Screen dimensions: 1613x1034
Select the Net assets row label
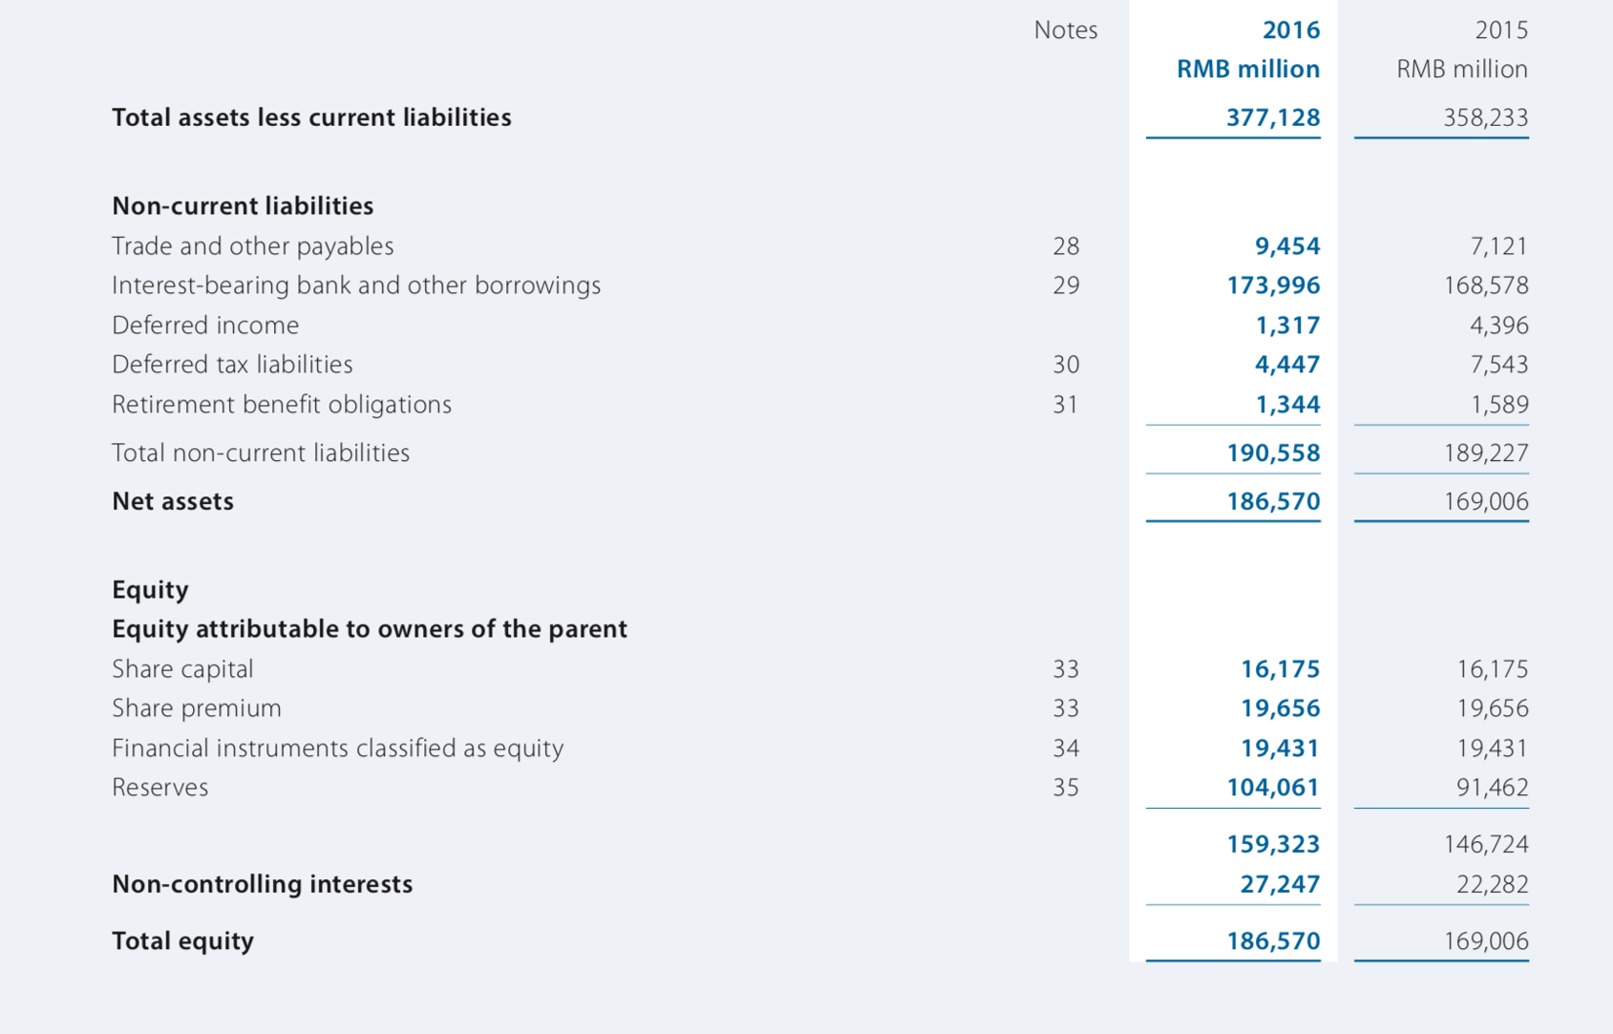[x=173, y=501]
